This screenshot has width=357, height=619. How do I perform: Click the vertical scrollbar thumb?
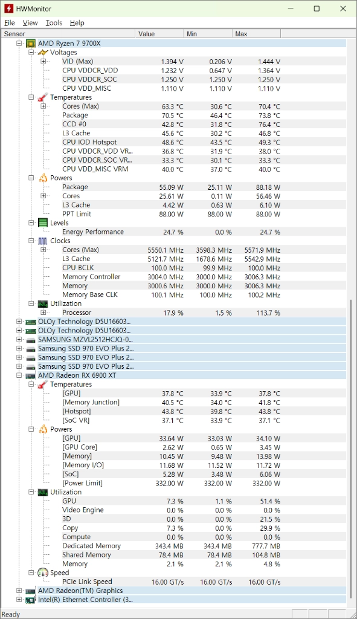tap(352, 448)
